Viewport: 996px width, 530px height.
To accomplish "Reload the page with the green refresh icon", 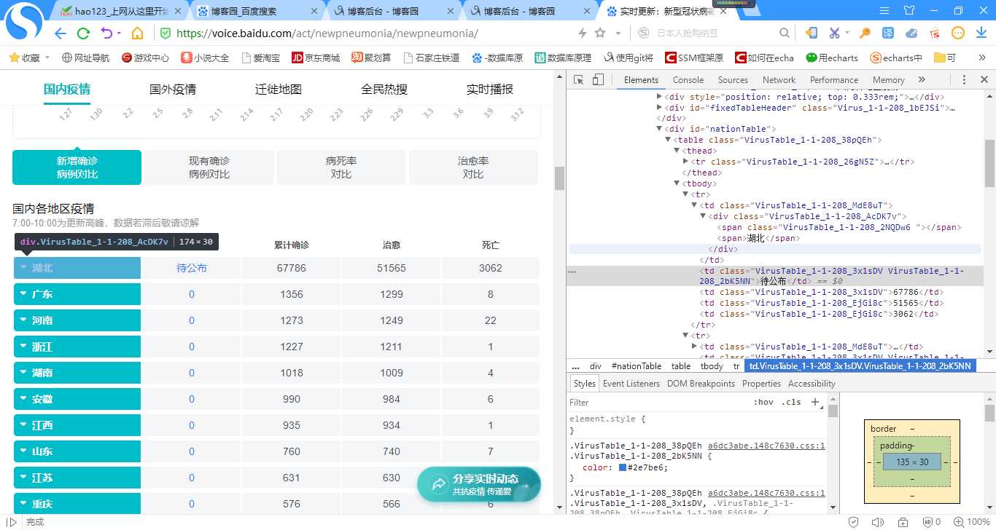I will [83, 33].
